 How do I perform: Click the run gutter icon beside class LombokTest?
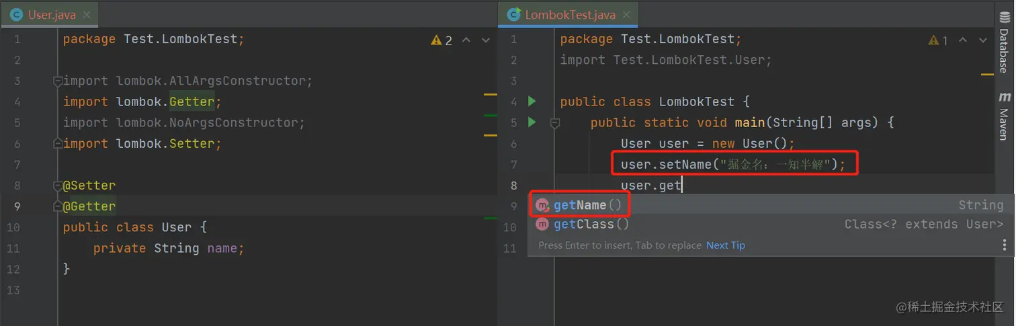point(532,101)
